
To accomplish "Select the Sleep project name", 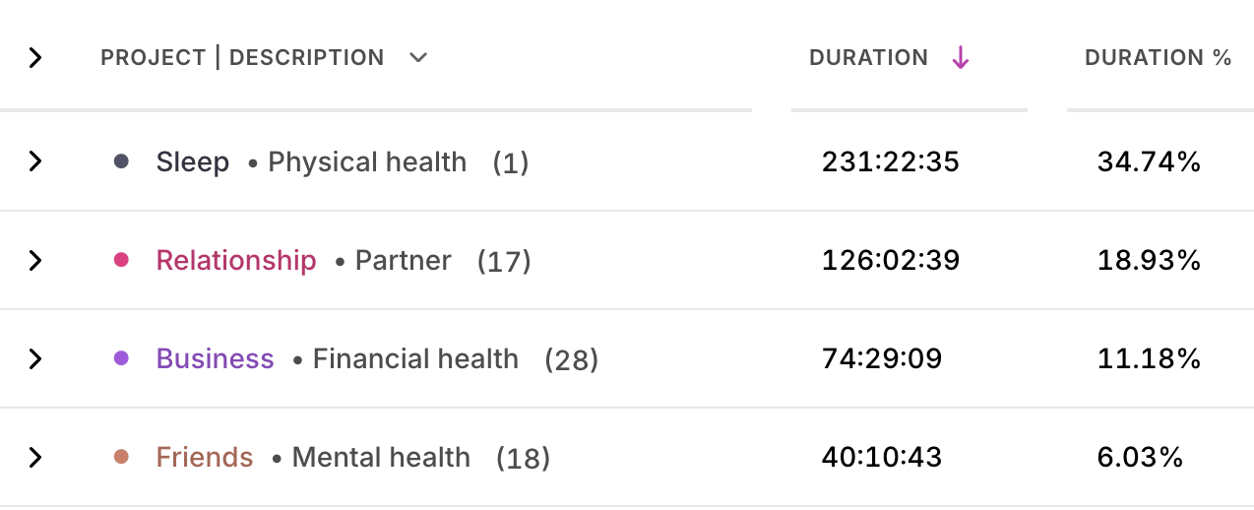I will (193, 161).
